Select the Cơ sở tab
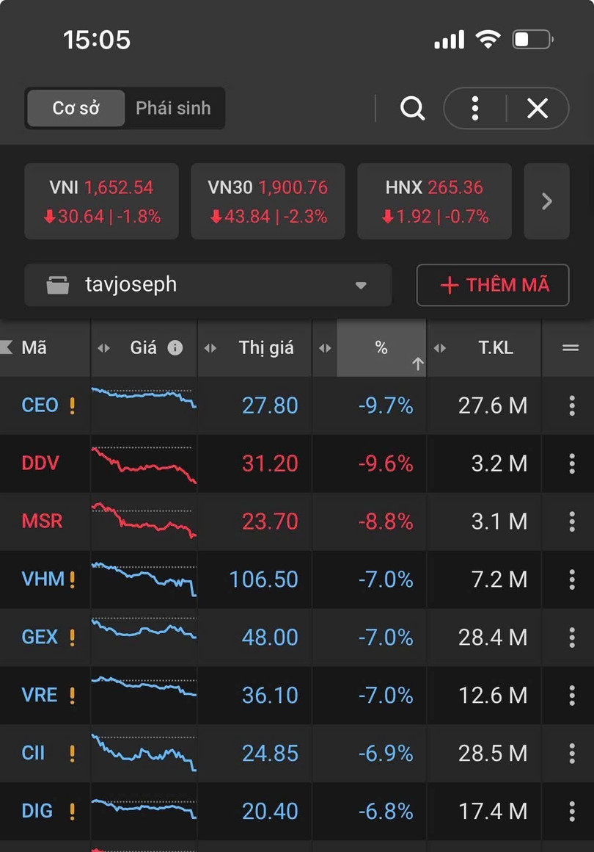The width and height of the screenshot is (594, 852). click(x=76, y=109)
